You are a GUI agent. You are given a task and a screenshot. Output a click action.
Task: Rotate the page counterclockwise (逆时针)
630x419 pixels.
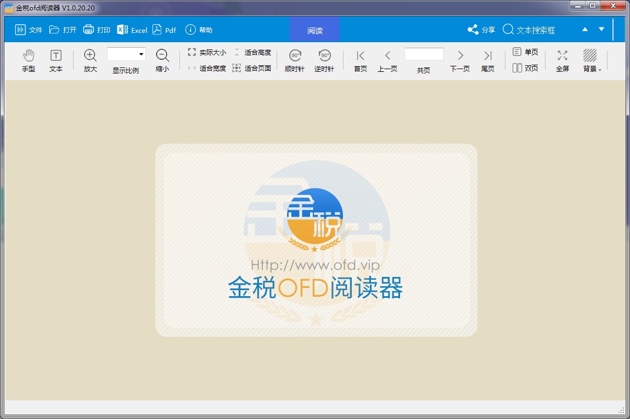[x=324, y=60]
